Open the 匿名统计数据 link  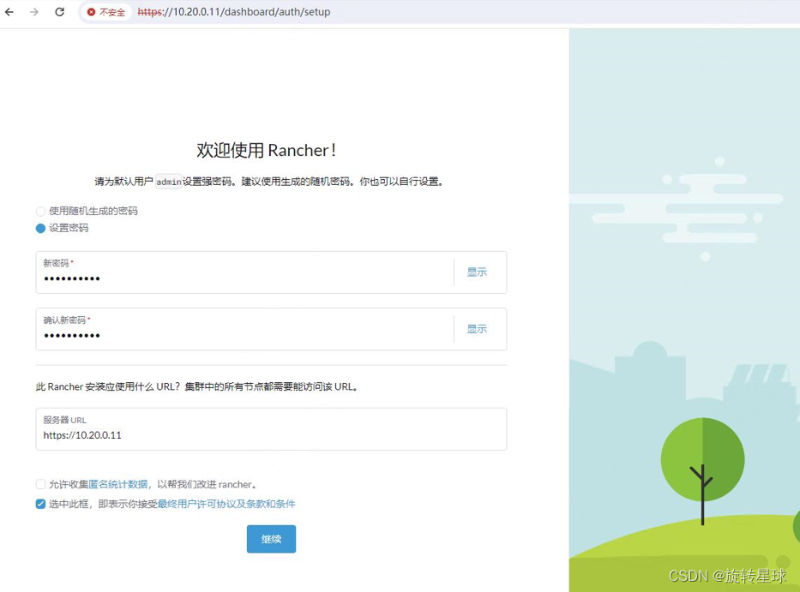click(x=118, y=484)
